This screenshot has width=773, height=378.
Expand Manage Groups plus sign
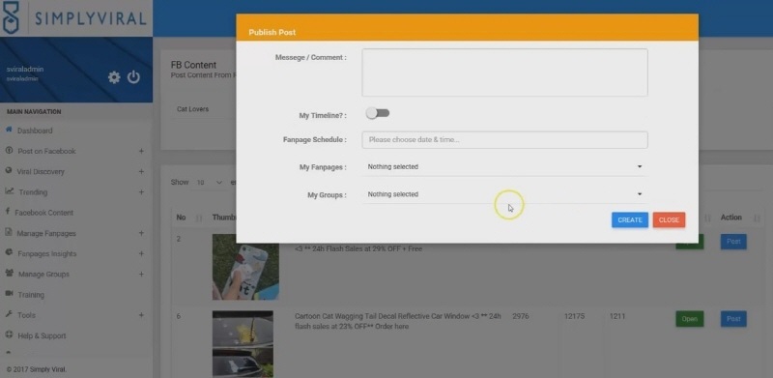(141, 274)
